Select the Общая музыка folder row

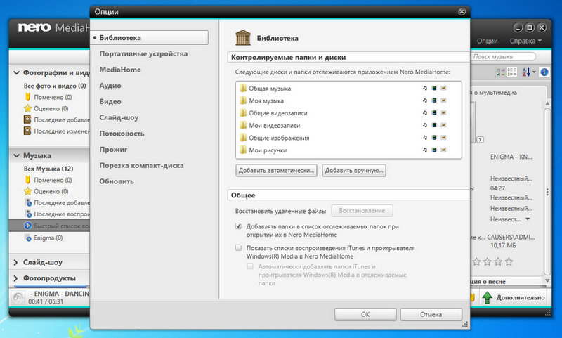tap(348, 88)
